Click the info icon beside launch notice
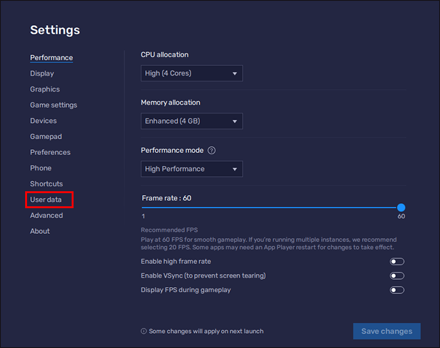 click(144, 331)
